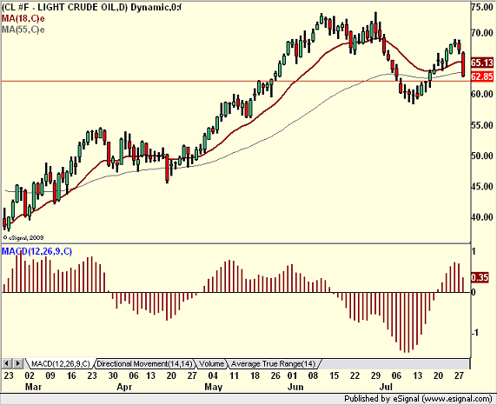Click the right tab scroll arrow
Screen dimensions: 497x405
point(17,363)
